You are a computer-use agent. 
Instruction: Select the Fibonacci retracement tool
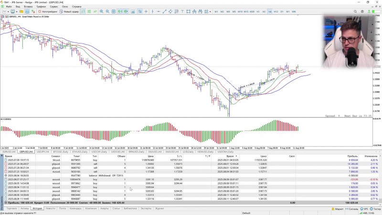(176, 11)
